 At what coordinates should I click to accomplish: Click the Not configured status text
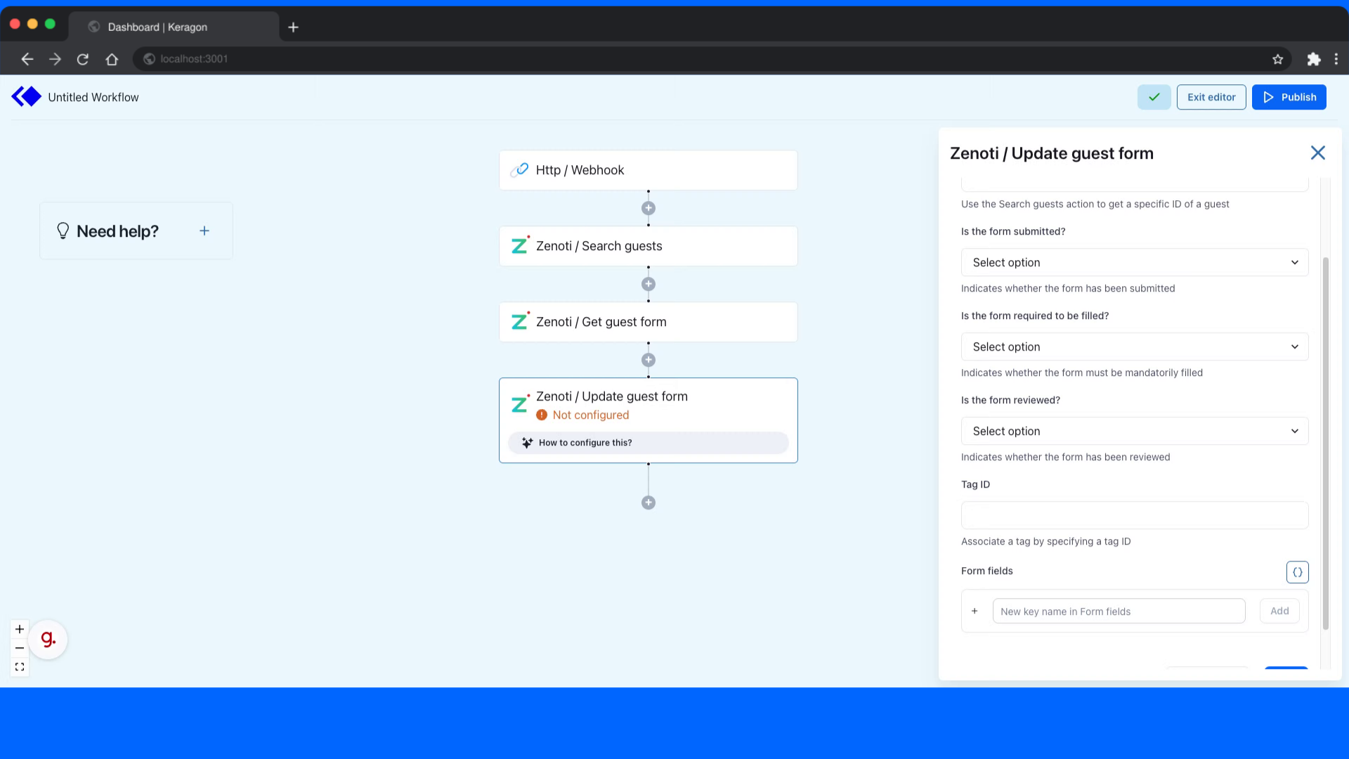(591, 415)
